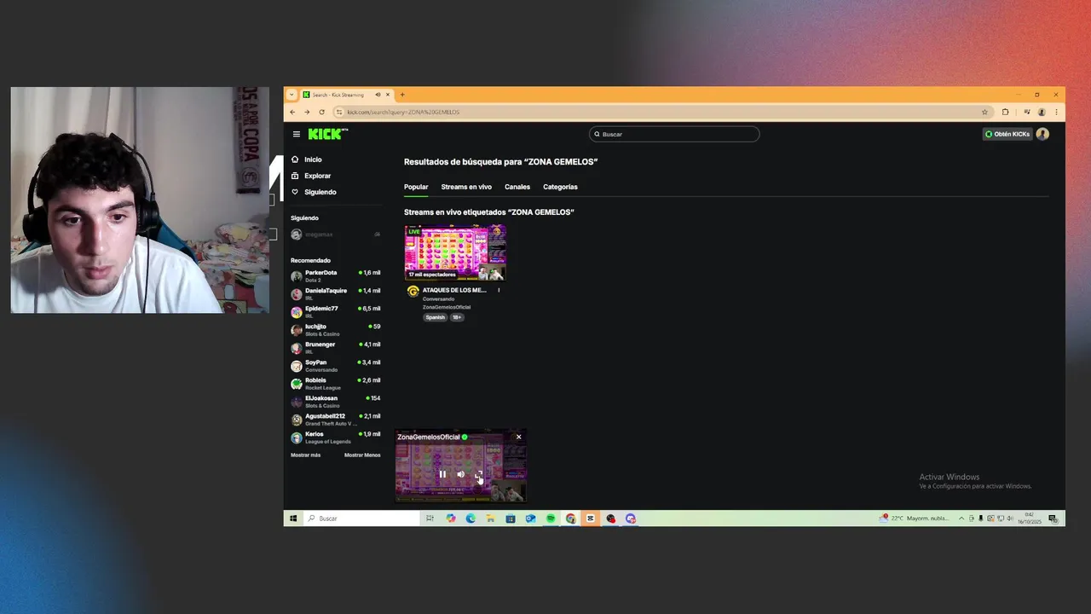Screen dimensions: 1091x614
Task: Open Google Chrome taskbar icon
Action: pyautogui.click(x=570, y=518)
